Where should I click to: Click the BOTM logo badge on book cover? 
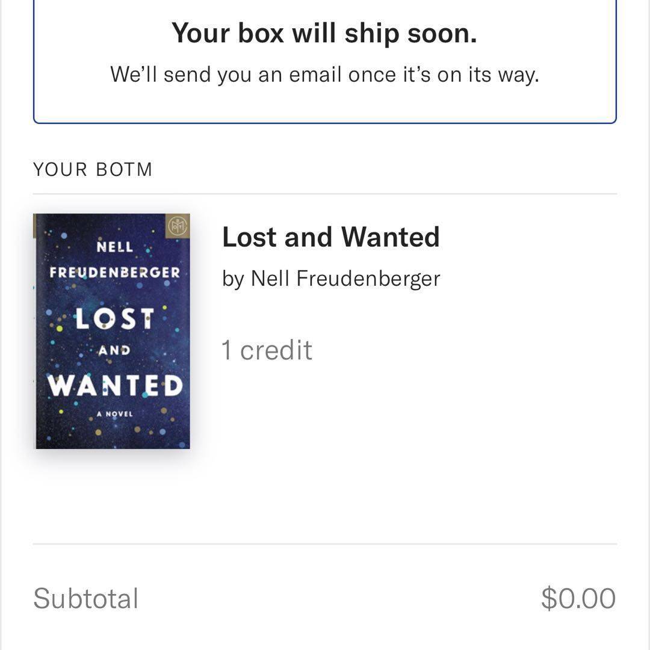tap(178, 226)
